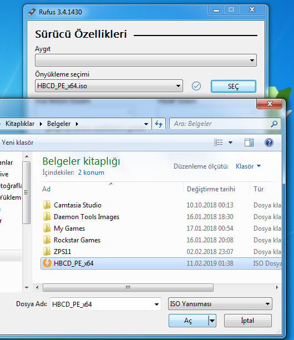The image size is (294, 340).
Task: Click the ZPS11 folder icon
Action: (x=47, y=251)
